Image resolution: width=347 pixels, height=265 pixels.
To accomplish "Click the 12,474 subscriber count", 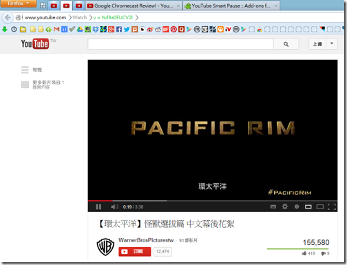I will click(x=162, y=251).
